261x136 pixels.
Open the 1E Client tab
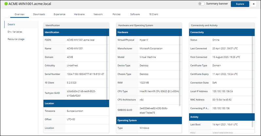(153, 14)
